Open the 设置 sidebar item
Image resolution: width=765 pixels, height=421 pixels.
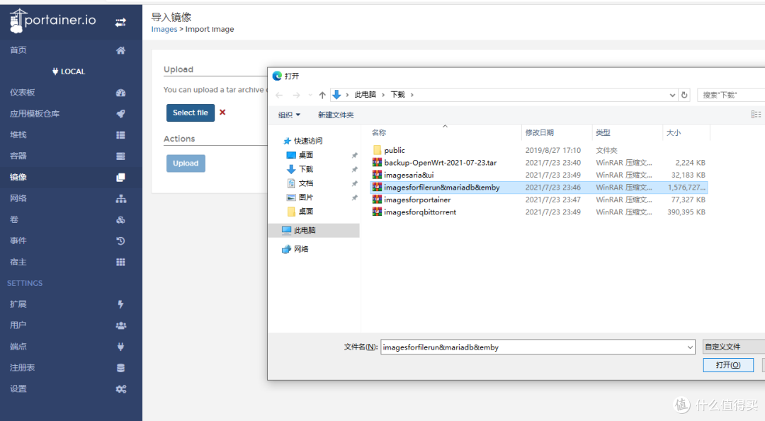pos(18,389)
